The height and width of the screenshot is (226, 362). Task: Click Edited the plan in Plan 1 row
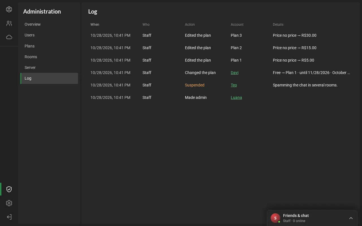(x=198, y=60)
